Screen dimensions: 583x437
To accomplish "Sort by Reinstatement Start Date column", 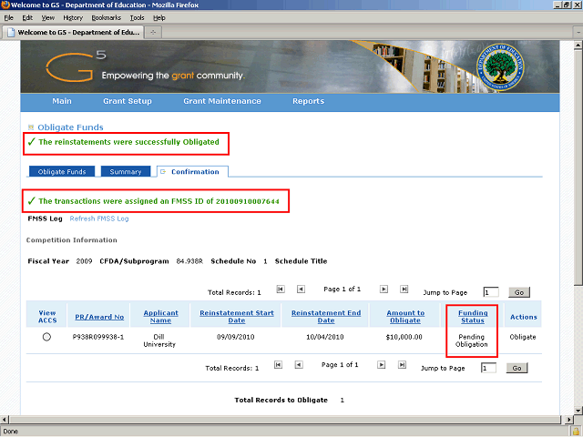I will click(x=237, y=317).
